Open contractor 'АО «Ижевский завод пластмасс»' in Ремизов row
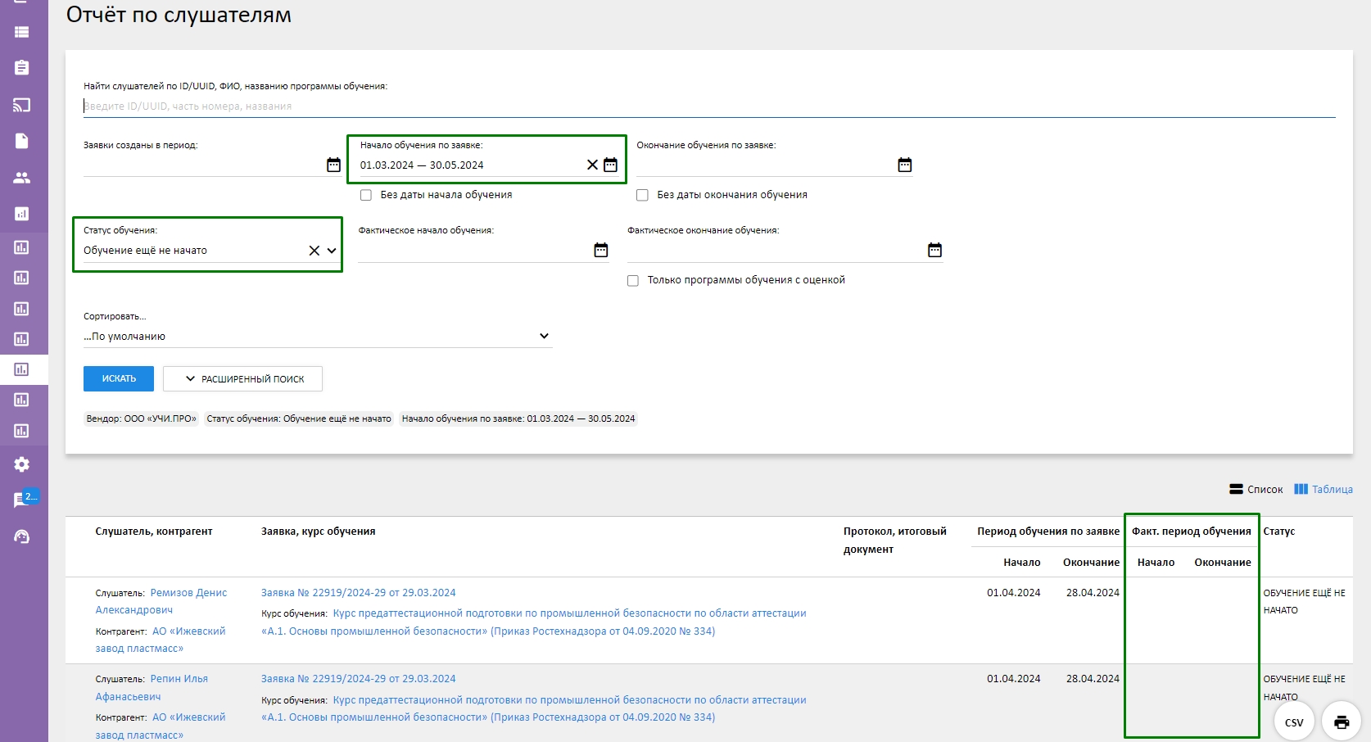This screenshot has height=742, width=1371. pyautogui.click(x=161, y=640)
